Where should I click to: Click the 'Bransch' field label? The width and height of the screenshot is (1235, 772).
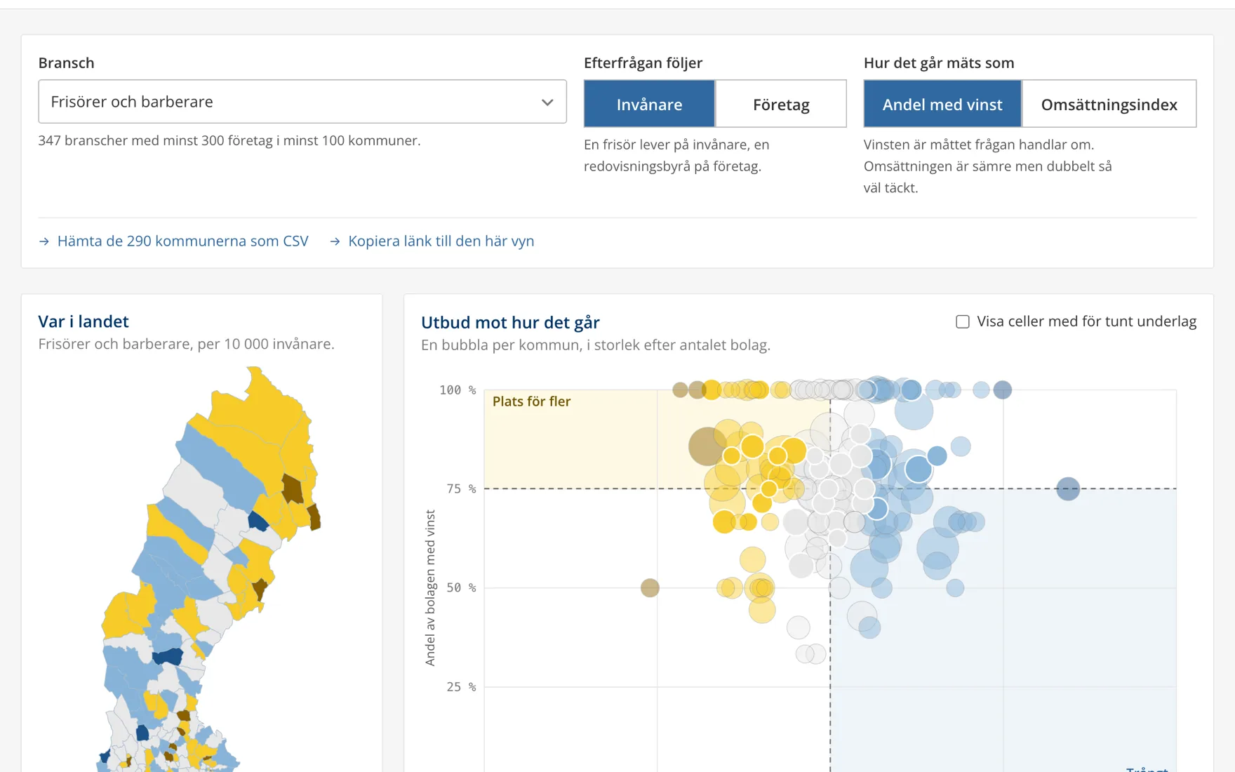[66, 62]
